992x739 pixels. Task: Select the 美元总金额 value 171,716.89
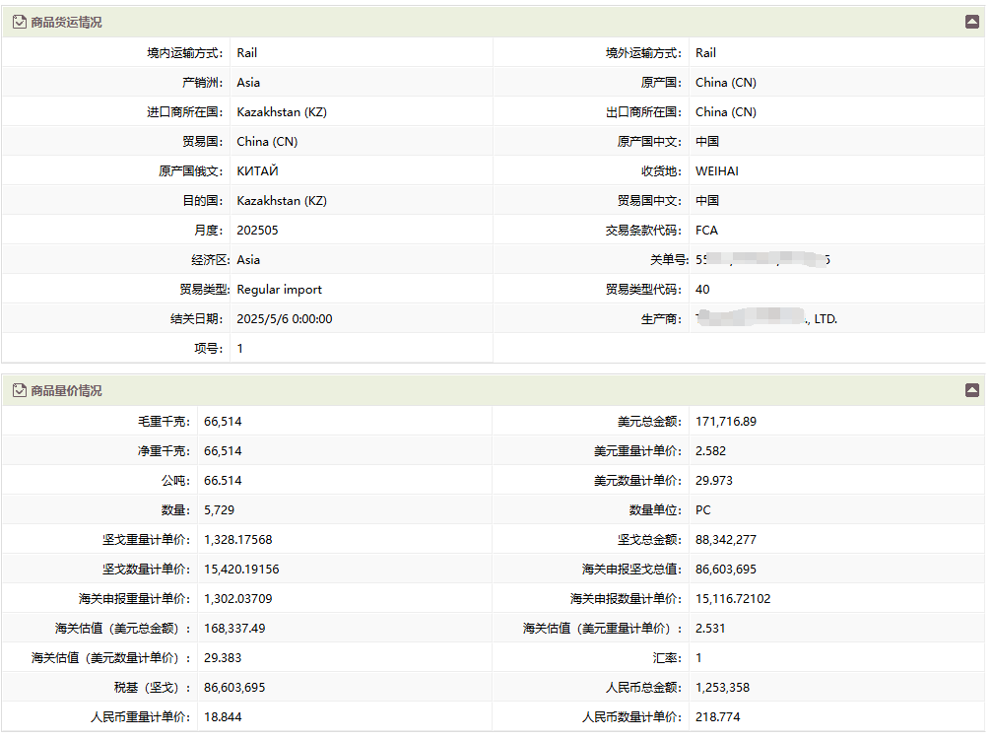click(726, 422)
